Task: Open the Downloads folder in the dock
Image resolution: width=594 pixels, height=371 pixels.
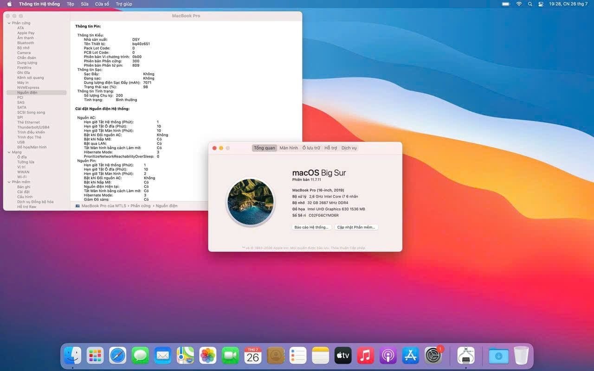Action: [498, 356]
